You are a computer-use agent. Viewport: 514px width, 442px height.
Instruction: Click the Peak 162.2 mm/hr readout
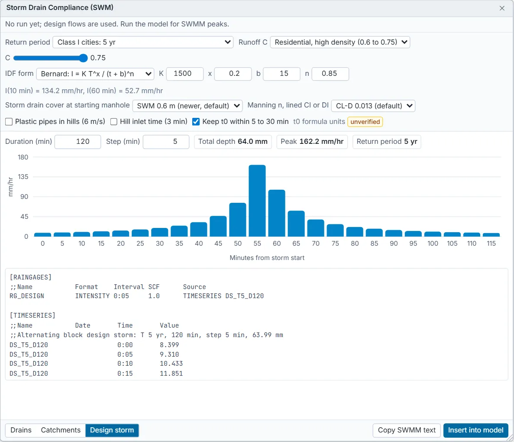pyautogui.click(x=312, y=141)
